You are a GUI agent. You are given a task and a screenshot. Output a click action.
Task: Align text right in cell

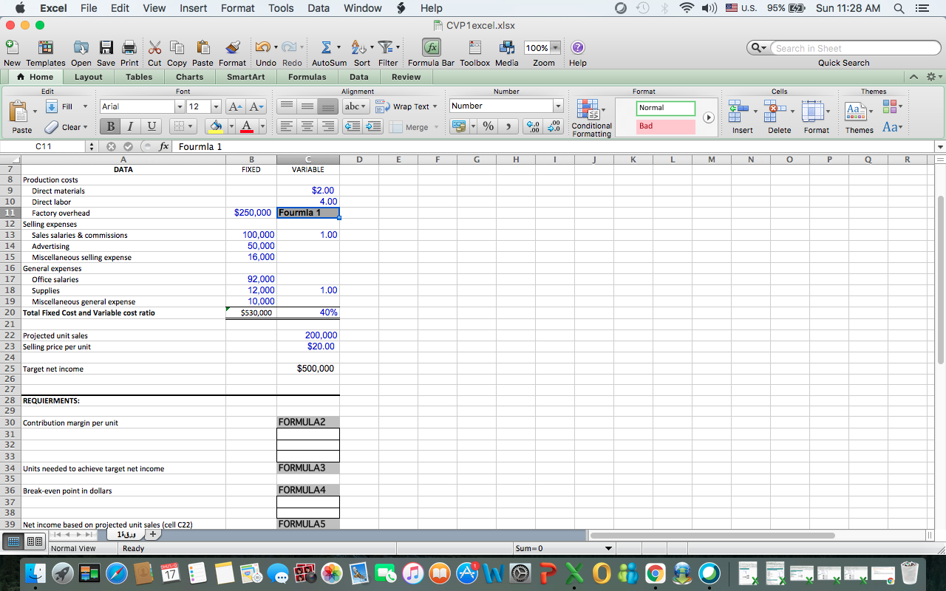[327, 126]
